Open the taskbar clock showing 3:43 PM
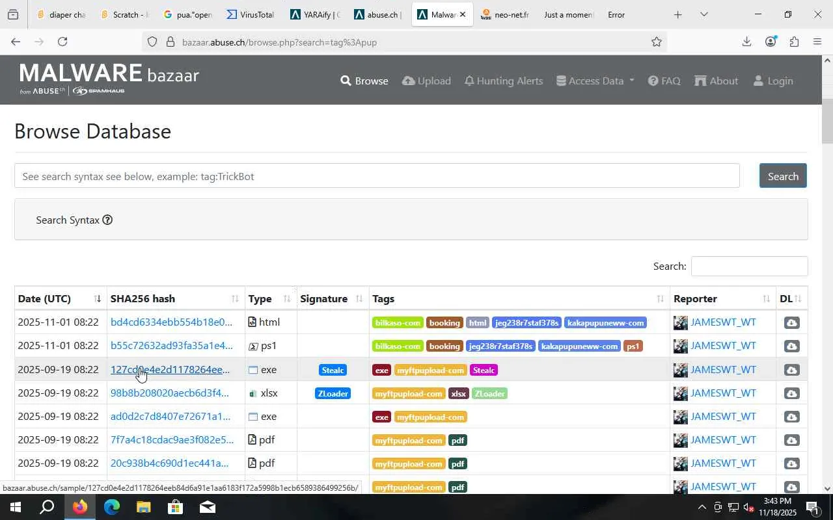The height and width of the screenshot is (520, 833). 776,507
